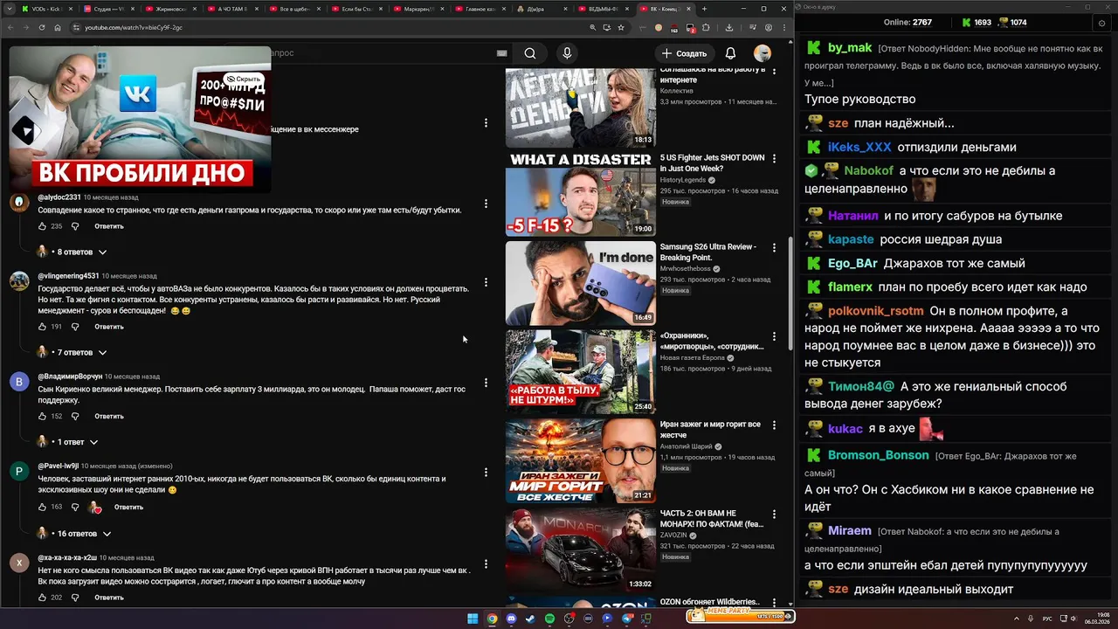The width and height of the screenshot is (1118, 629).
Task: Like the comment by @Pavel-iw9jl
Action: pyautogui.click(x=42, y=507)
